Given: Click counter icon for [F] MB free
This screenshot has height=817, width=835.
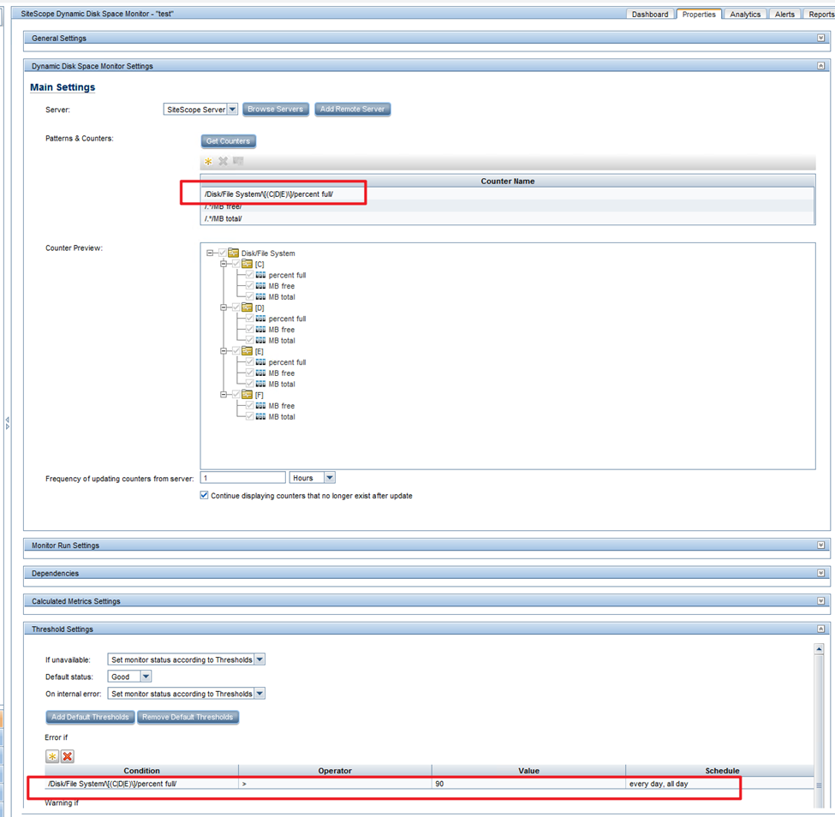Looking at the screenshot, I should pyautogui.click(x=260, y=406).
